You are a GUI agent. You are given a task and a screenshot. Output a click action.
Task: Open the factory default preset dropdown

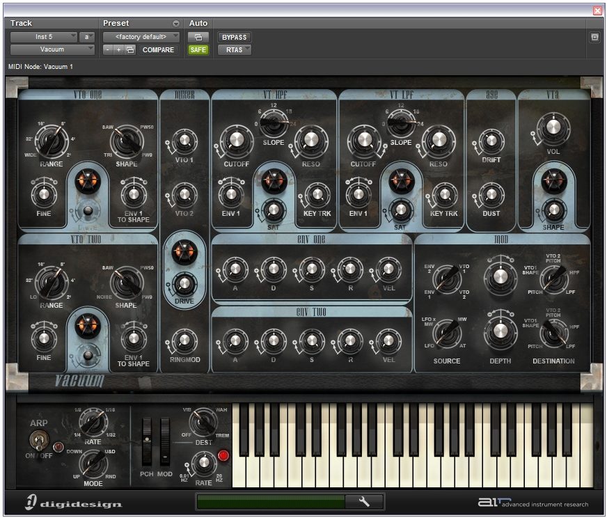[x=141, y=37]
